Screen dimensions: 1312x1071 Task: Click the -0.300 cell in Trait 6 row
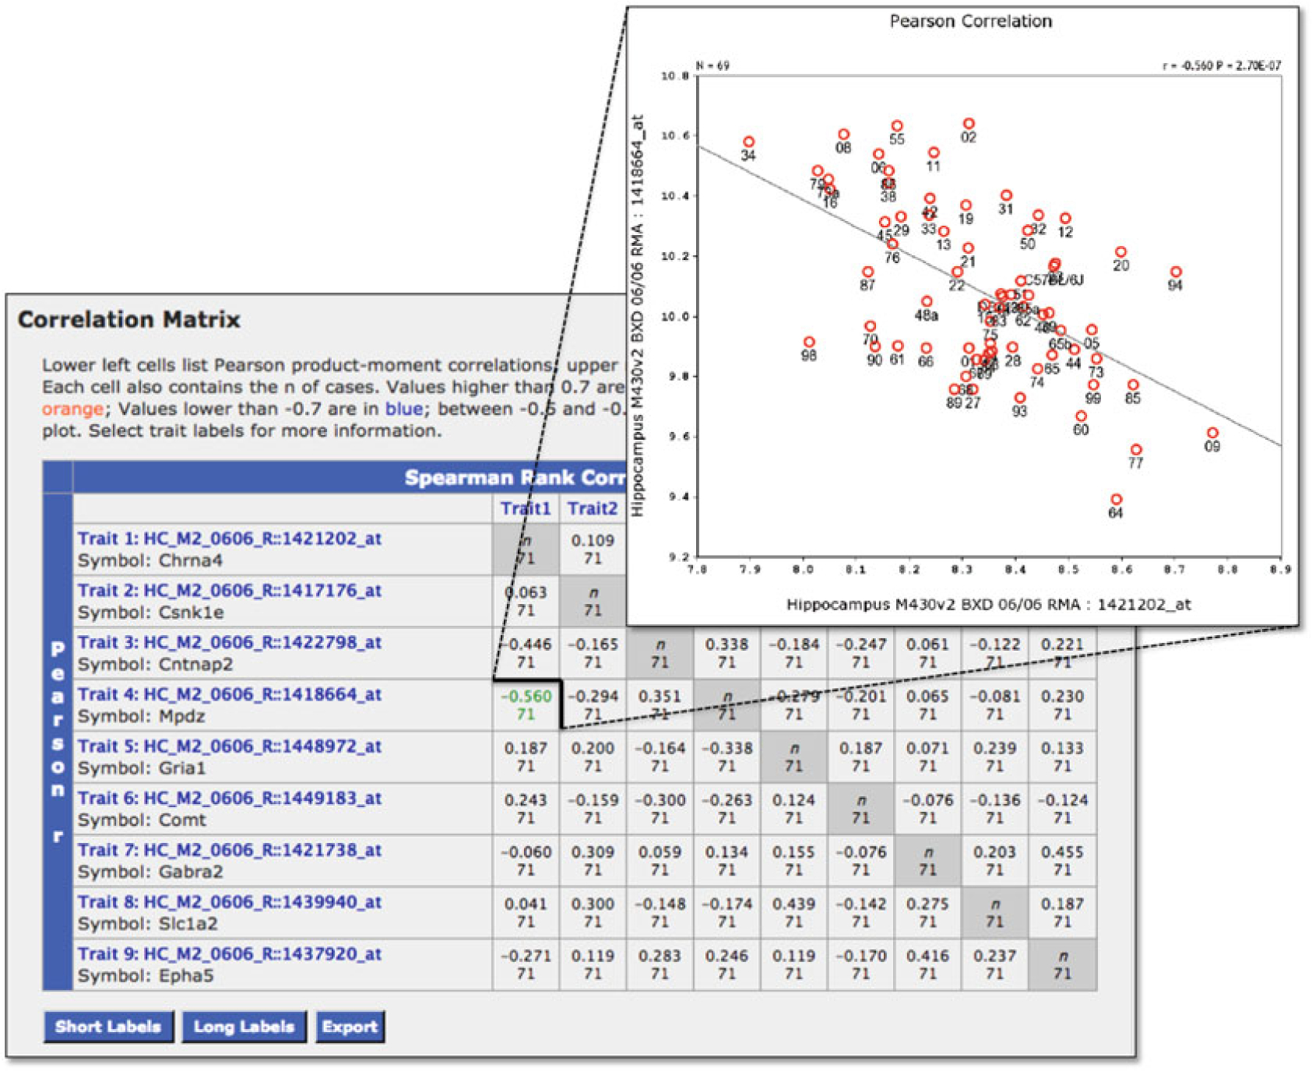point(660,809)
